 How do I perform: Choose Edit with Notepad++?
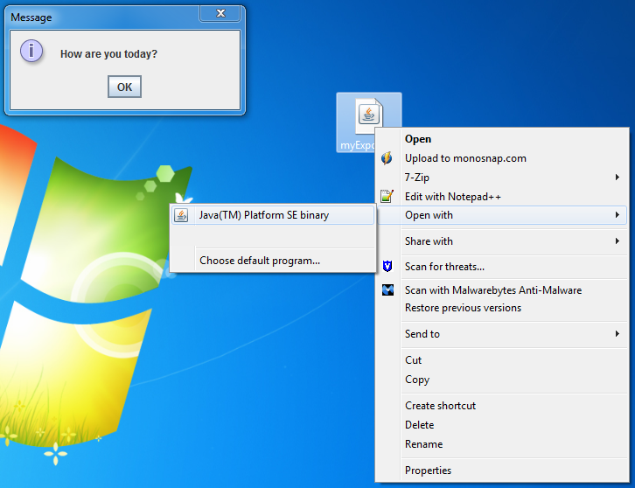(502, 197)
